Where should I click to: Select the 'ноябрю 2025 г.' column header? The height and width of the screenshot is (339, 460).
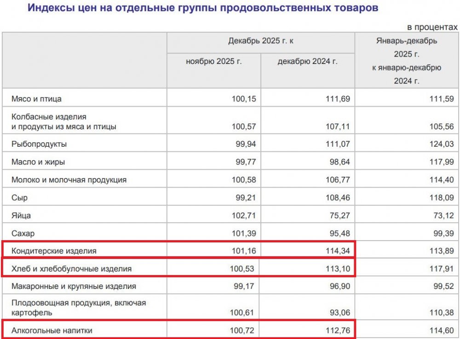[x=214, y=61]
